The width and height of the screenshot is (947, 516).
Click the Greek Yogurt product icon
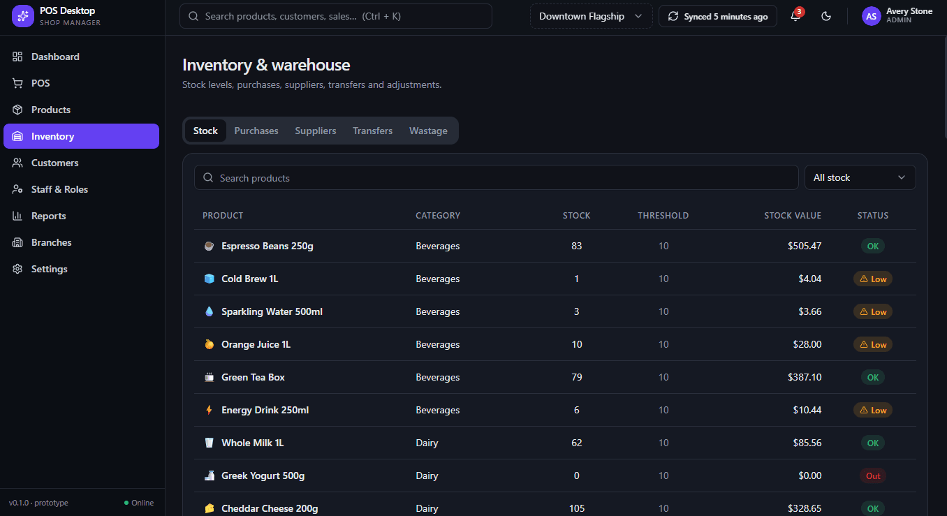pyautogui.click(x=209, y=476)
